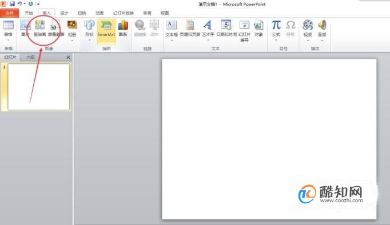
Task: Insert an equation with the π icon
Action: click(x=276, y=30)
